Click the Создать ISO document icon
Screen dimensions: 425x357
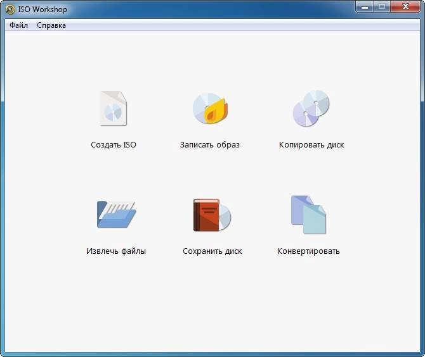(114, 108)
